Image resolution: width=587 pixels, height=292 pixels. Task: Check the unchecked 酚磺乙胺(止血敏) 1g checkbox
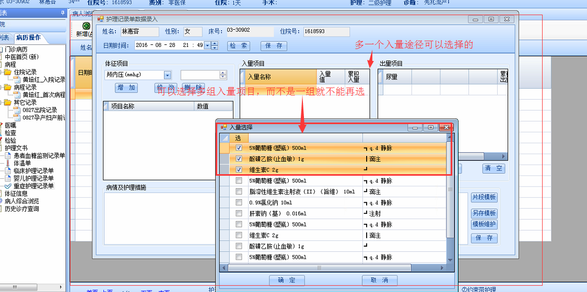pos(239,247)
